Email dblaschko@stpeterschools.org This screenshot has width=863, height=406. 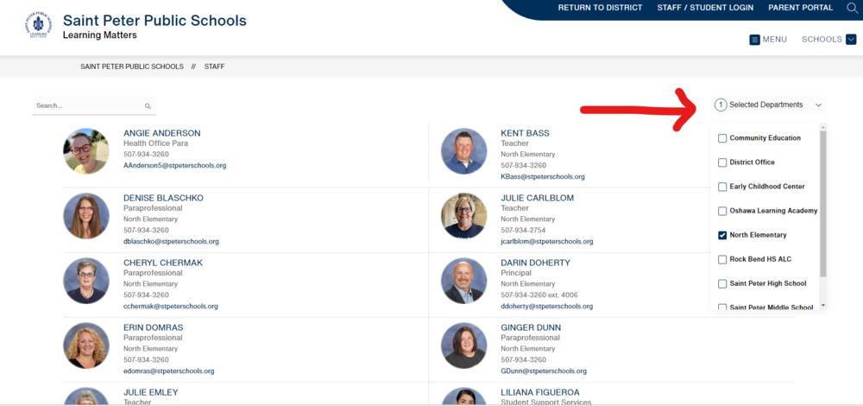coord(171,241)
